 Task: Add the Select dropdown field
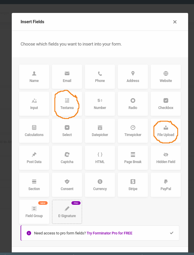click(67, 131)
